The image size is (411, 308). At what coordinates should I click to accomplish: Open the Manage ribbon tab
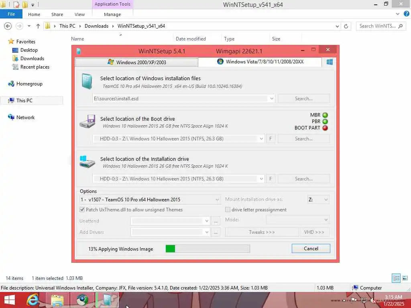(112, 14)
